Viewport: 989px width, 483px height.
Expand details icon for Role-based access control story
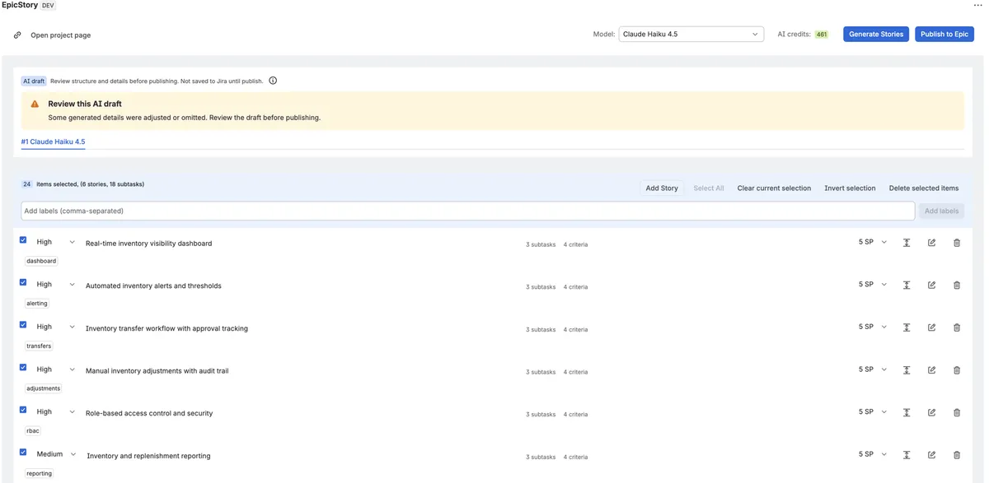click(x=907, y=412)
